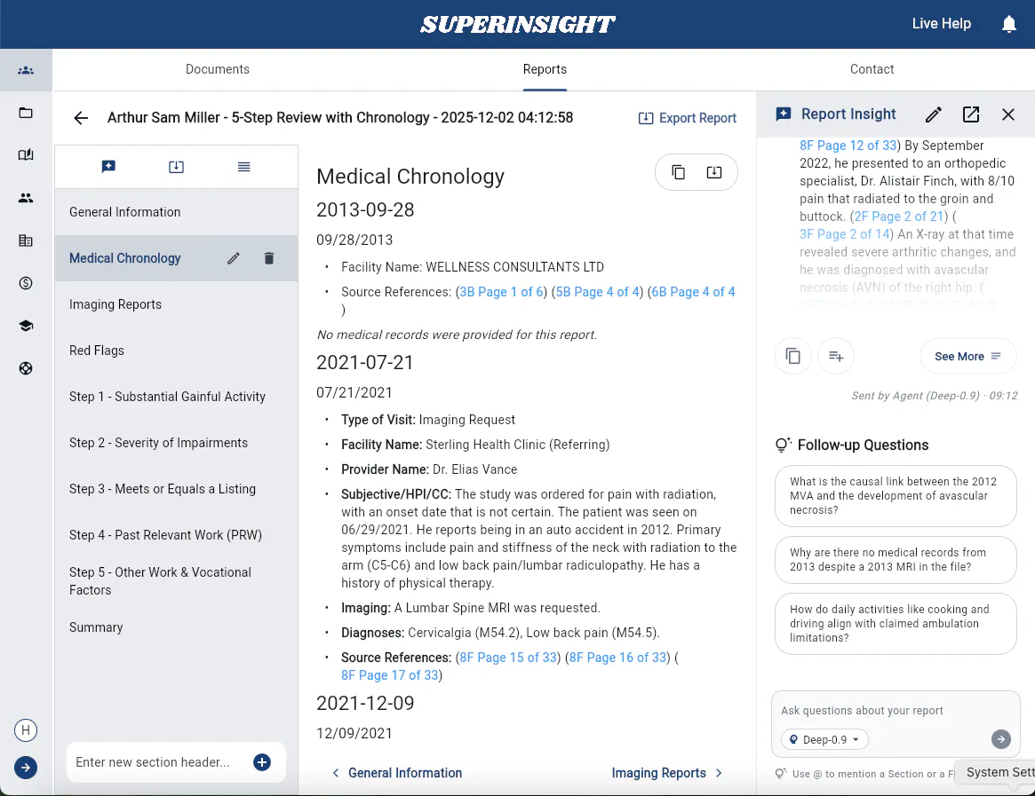Select the 2021-07-21 date heading
The height and width of the screenshot is (796, 1035).
pos(365,363)
